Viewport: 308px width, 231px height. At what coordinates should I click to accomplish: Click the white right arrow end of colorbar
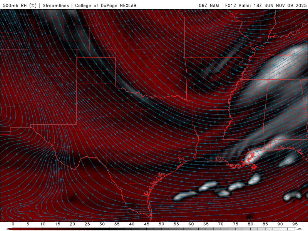pos(299,229)
